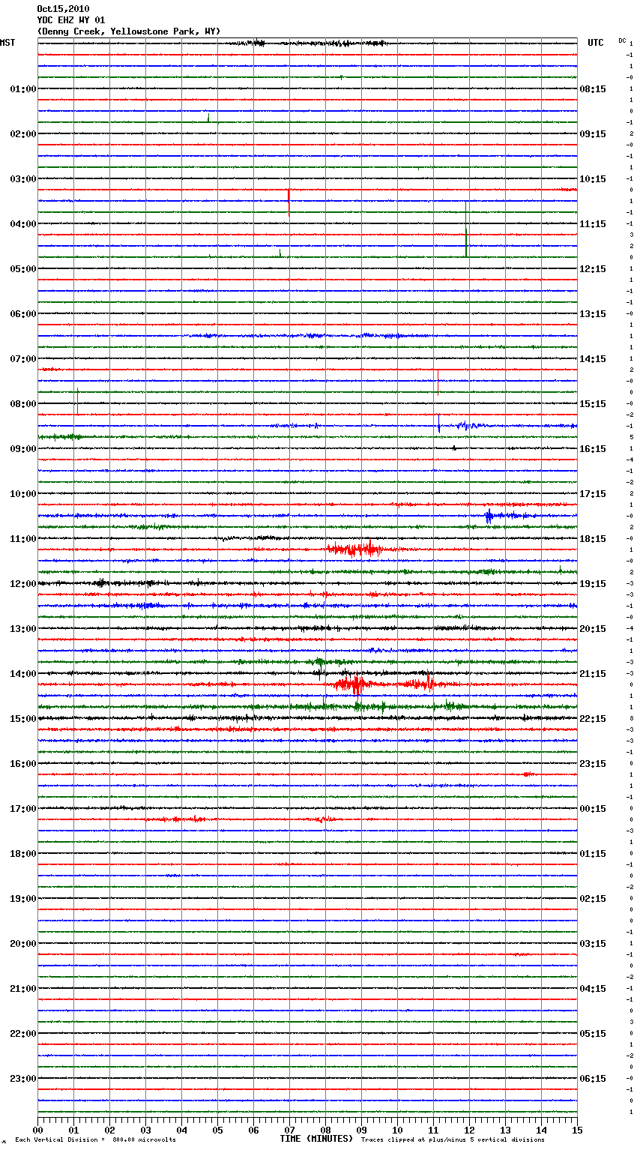Click minute 10 on the bottom axis
637x1150 pixels.
(397, 1130)
